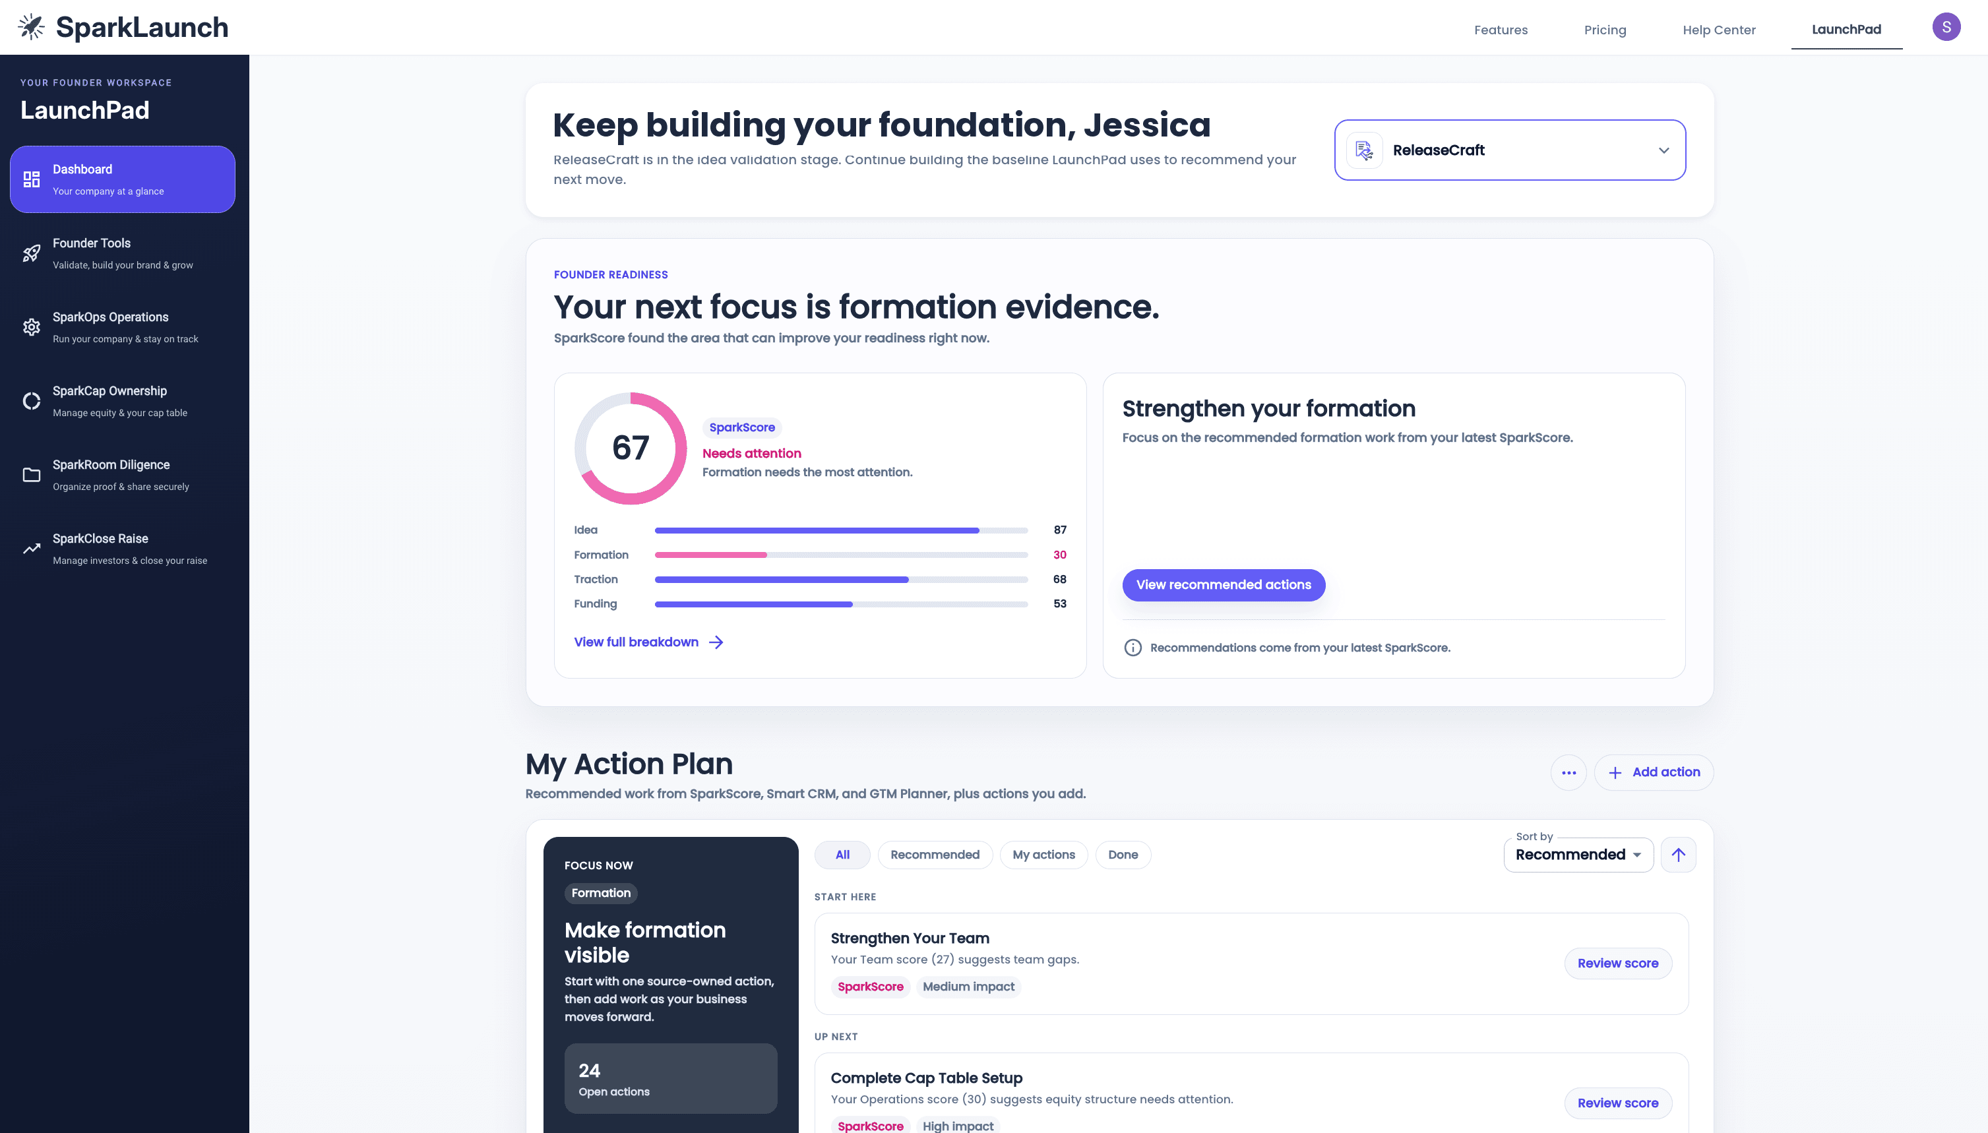Open SparkCap Ownership in the sidebar
Viewport: 1988px width, 1133px height.
[x=122, y=402]
